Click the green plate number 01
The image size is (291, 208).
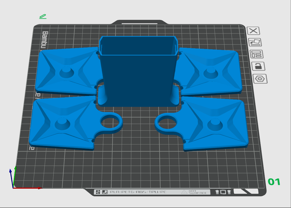click(x=274, y=182)
